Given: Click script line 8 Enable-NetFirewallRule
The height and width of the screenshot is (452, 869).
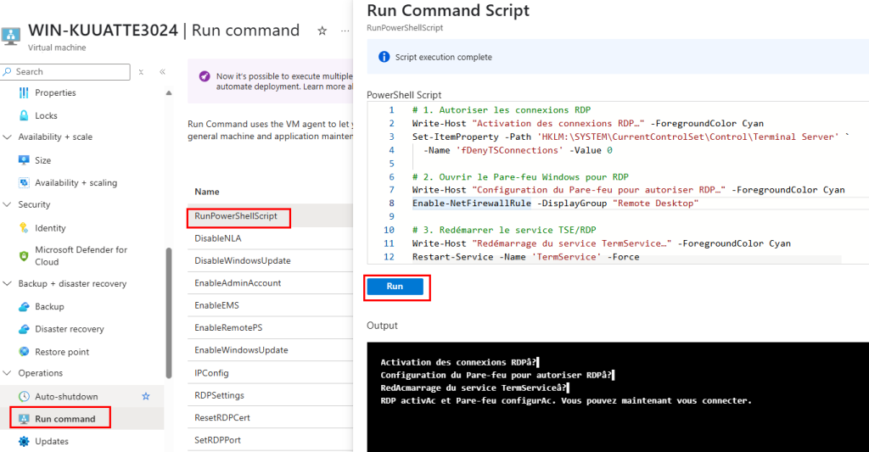Looking at the screenshot, I should [555, 204].
